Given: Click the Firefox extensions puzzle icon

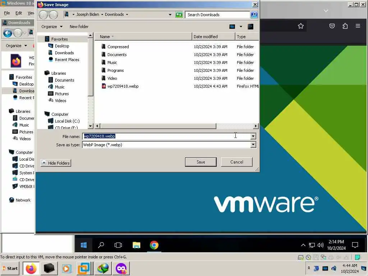Looking at the screenshot, I should tap(345, 26).
